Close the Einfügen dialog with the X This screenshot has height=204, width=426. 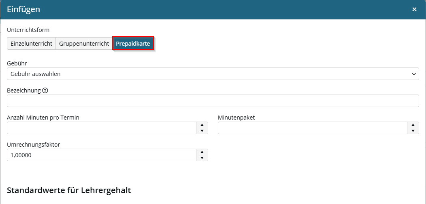414,9
